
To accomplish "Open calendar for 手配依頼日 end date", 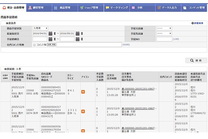I will pyautogui.click(x=78, y=39).
